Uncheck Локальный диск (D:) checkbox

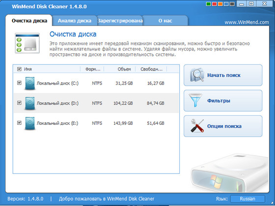click(19, 103)
